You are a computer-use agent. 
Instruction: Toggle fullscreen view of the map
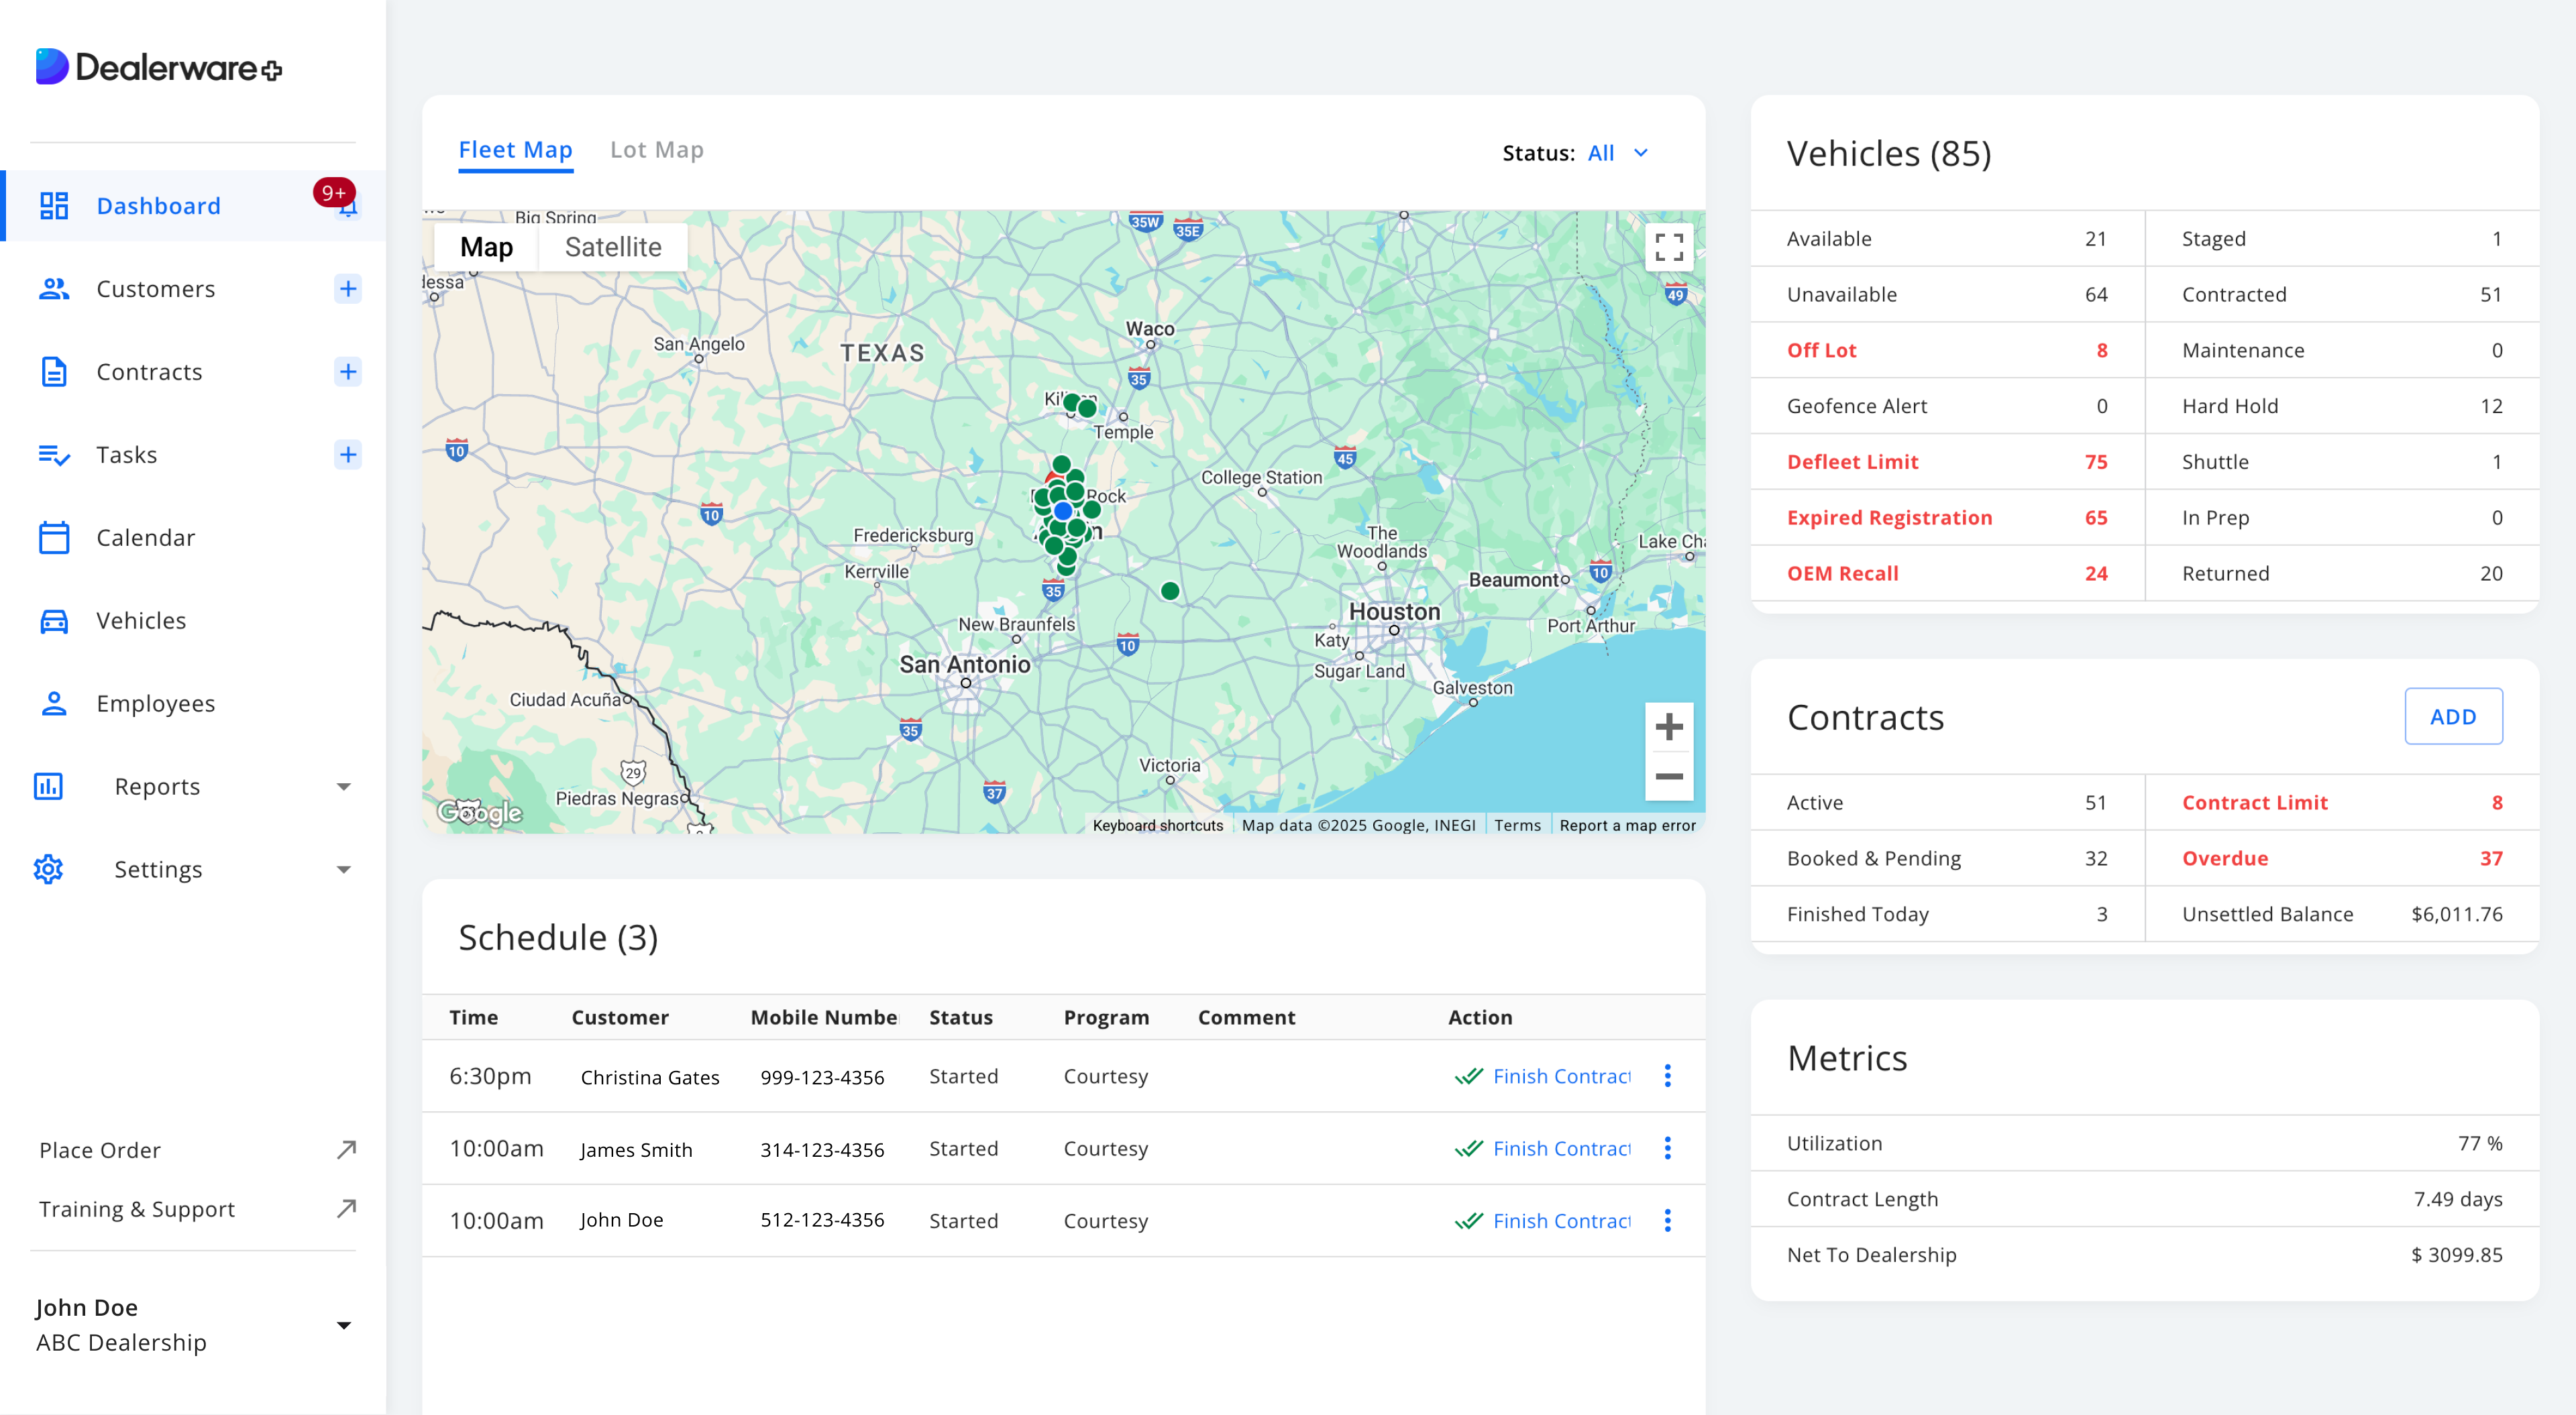[1668, 246]
